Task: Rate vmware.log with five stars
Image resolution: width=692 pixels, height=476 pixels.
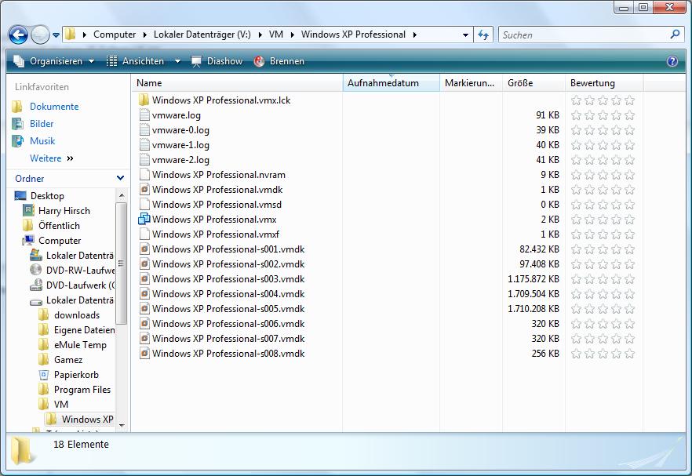Action: [x=630, y=115]
